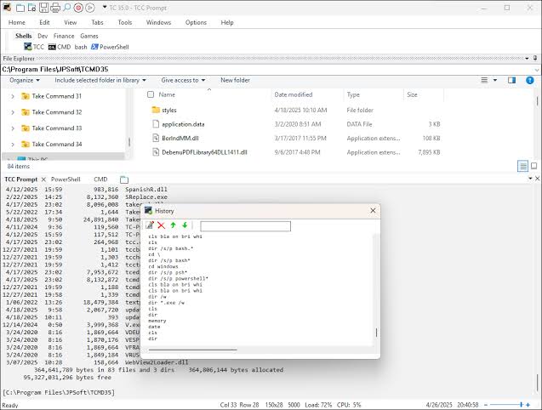Viewport: 542px width, 410px height.
Task: Switch to the PowerShell console tab
Action: coord(66,179)
